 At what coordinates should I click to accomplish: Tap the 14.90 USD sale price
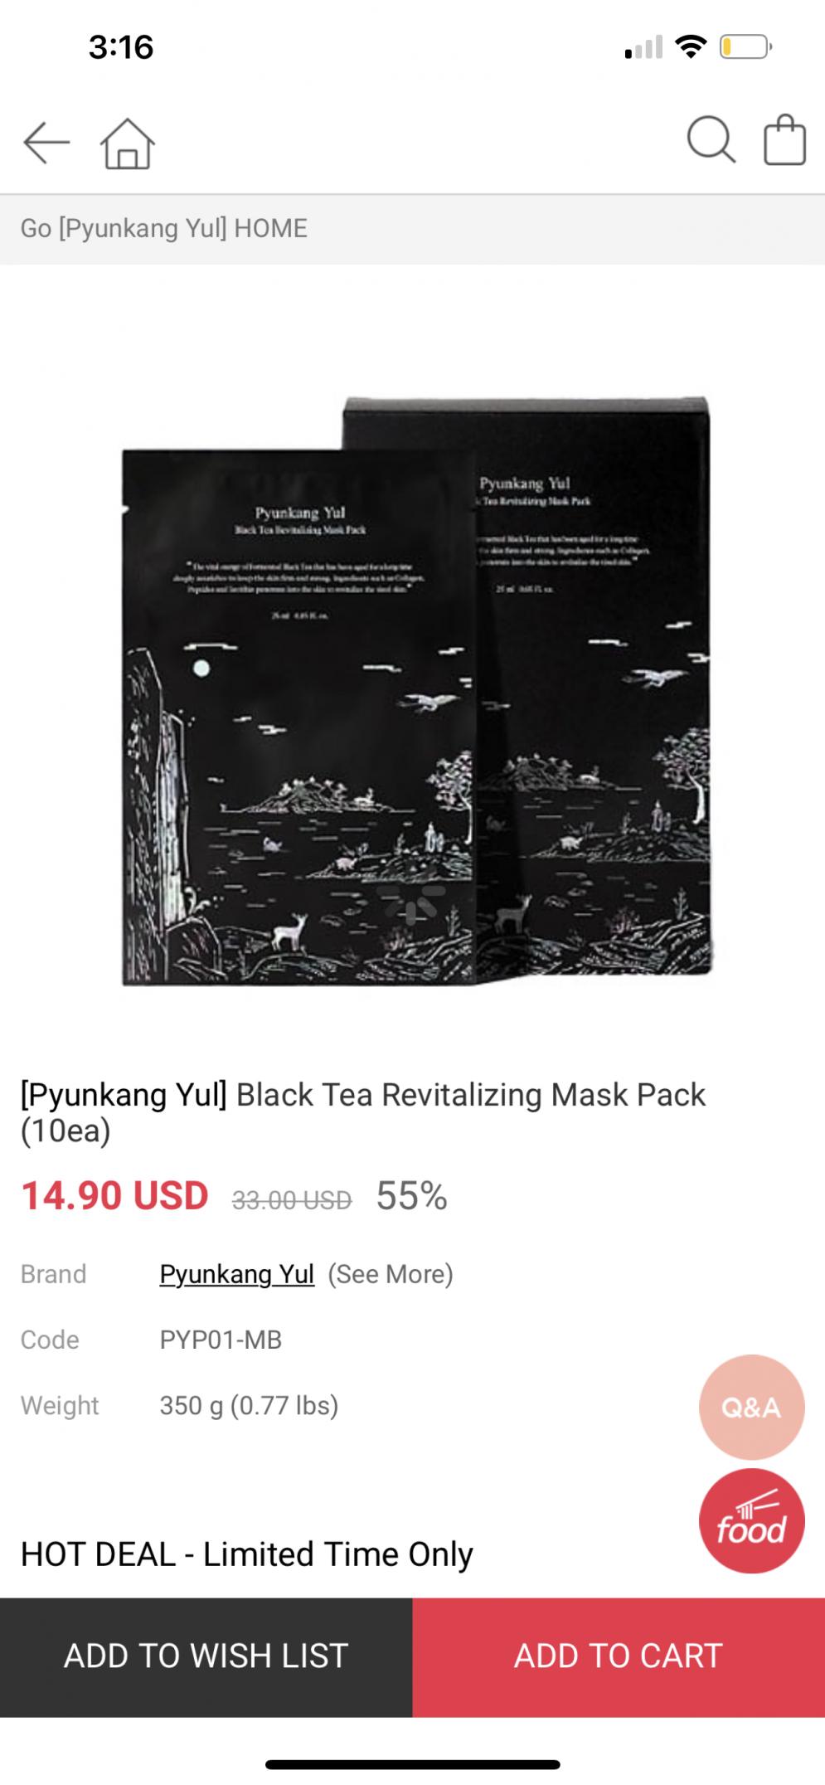pyautogui.click(x=114, y=1195)
